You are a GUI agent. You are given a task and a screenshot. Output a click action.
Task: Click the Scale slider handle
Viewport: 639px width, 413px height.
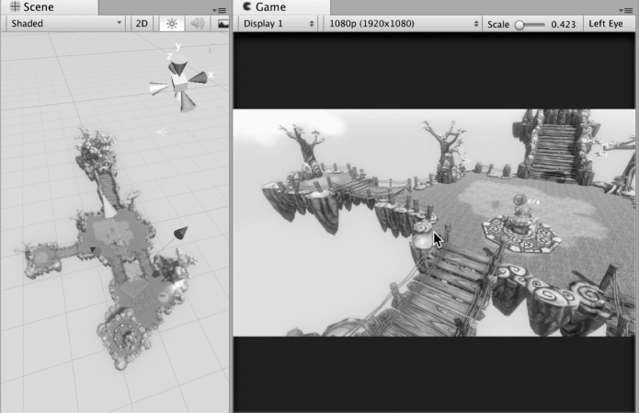point(519,25)
